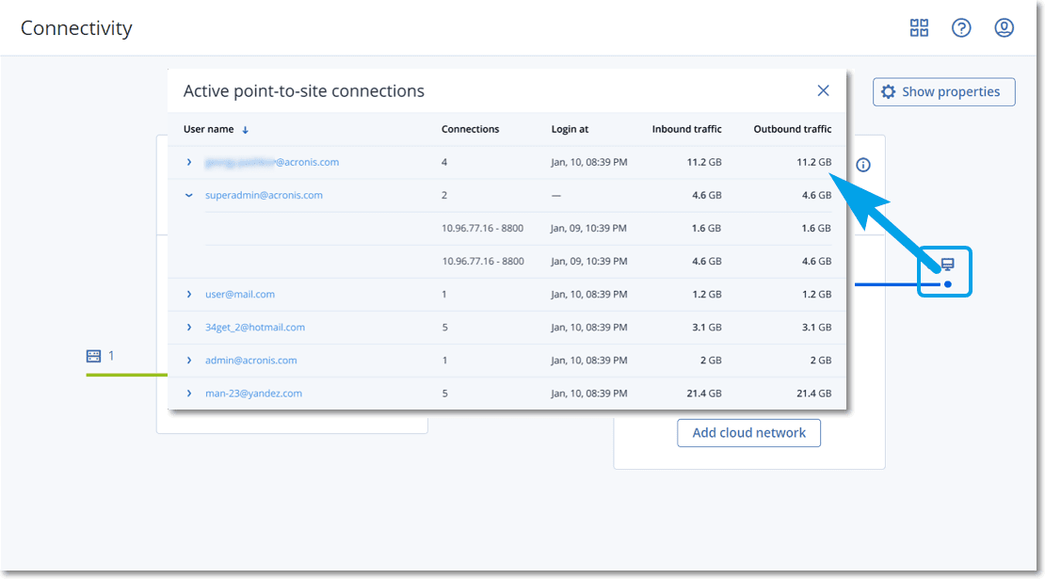Expand the user@mail.com row
The height and width of the screenshot is (579, 1045).
tap(189, 295)
